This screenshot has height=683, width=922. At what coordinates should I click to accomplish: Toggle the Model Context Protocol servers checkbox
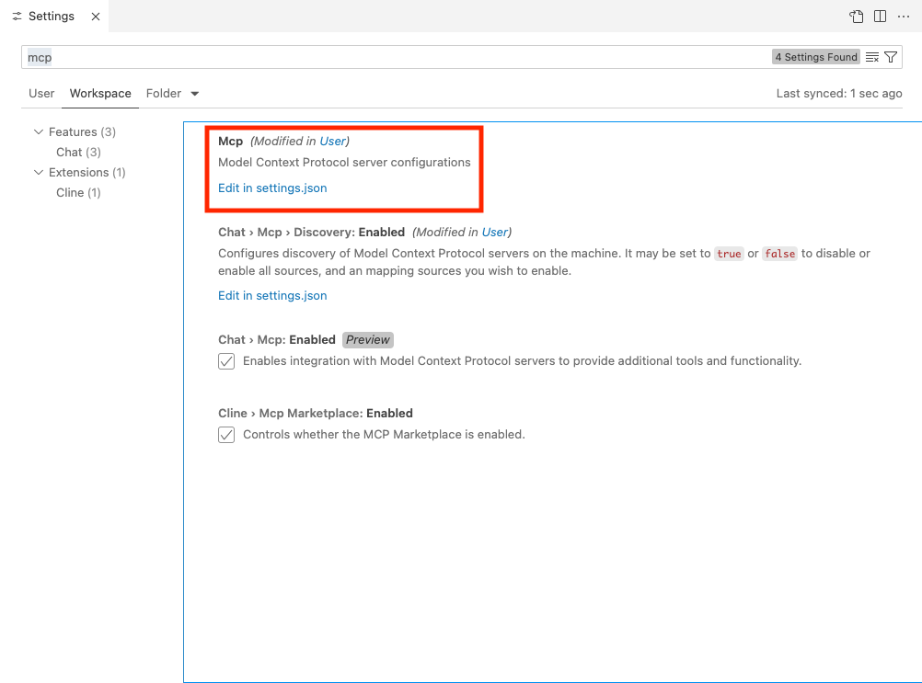coord(226,361)
